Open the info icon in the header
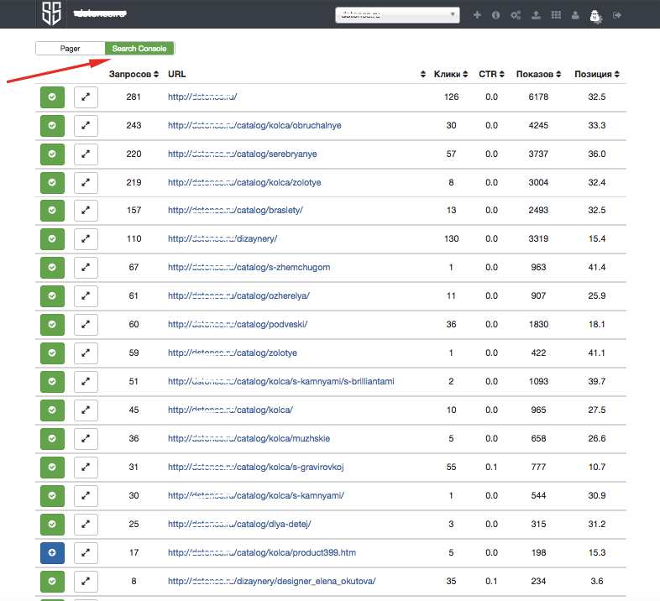Screen dimensions: 660x601 (x=496, y=15)
